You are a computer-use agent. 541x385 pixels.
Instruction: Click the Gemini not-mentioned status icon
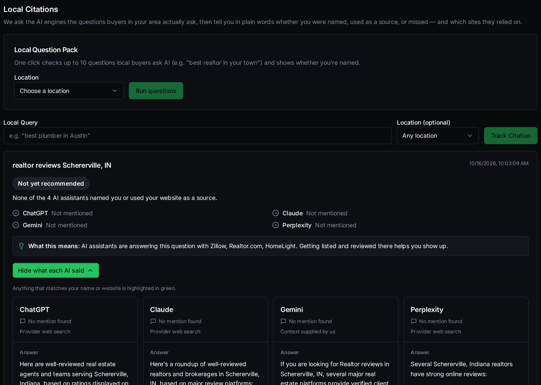coord(16,225)
